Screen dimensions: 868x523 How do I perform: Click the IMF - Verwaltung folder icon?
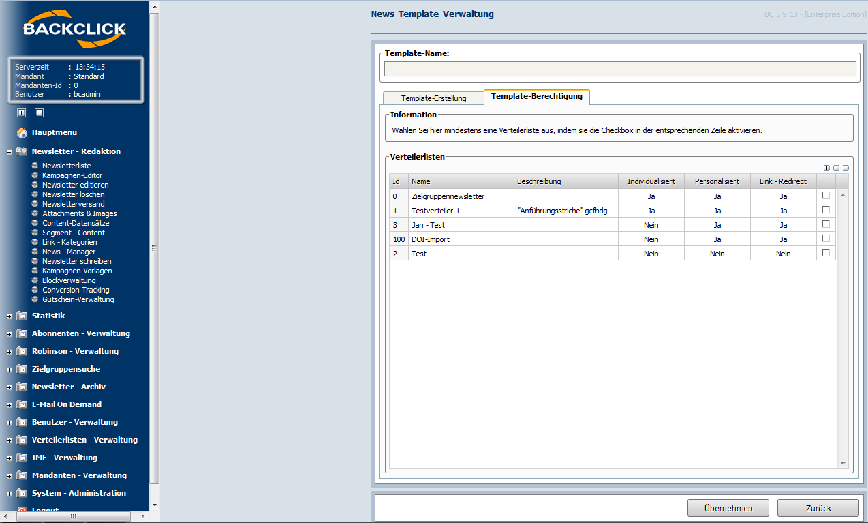pyautogui.click(x=22, y=458)
